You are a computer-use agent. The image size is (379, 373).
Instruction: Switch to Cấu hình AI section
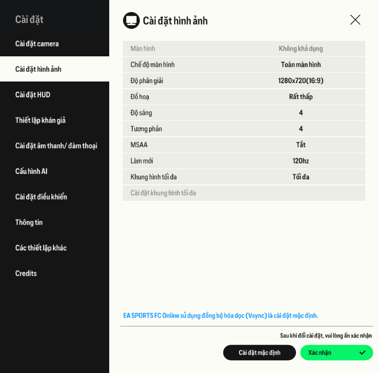coord(32,171)
